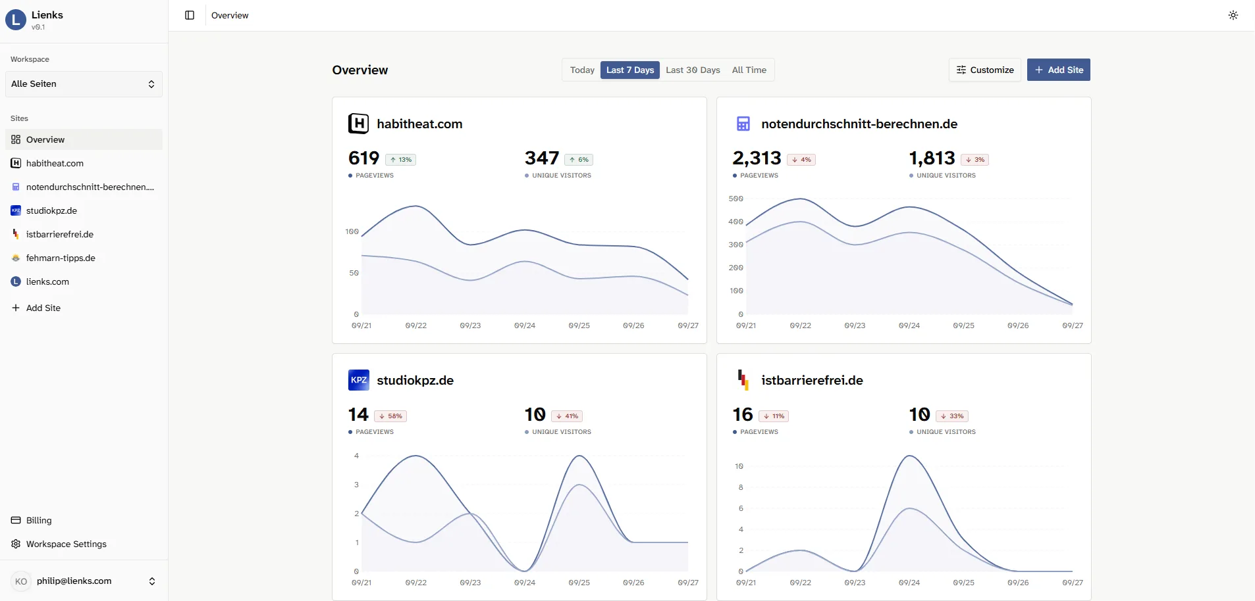This screenshot has width=1255, height=601.
Task: Click the 13% increase badge on habitheat.com
Action: [400, 160]
